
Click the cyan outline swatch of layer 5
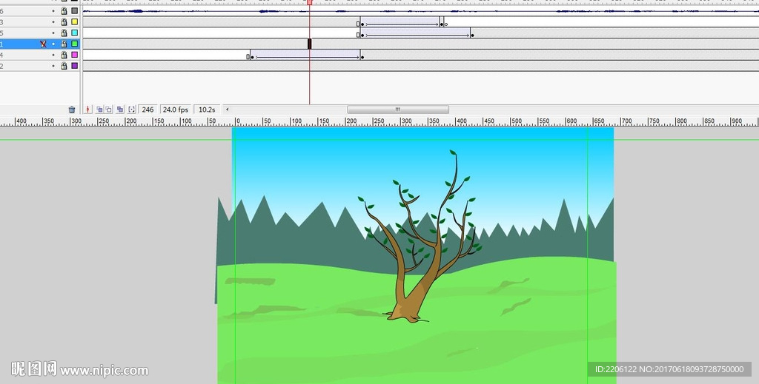point(75,33)
